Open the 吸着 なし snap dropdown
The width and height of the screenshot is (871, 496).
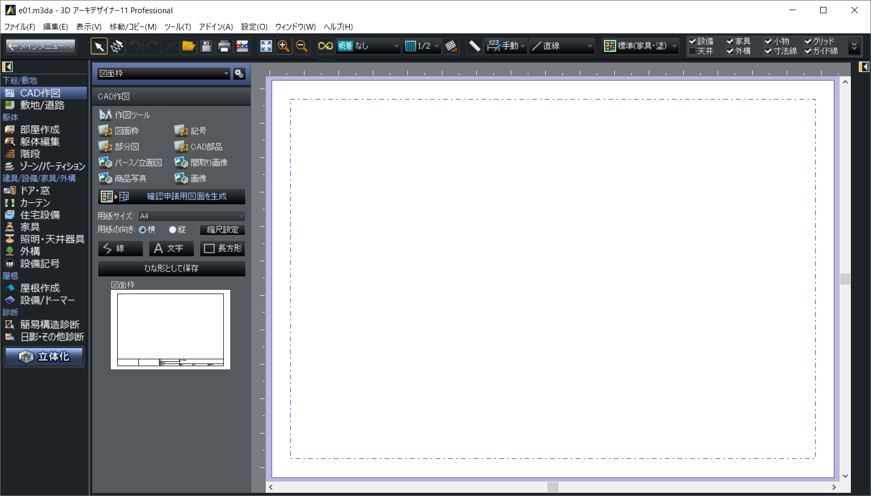click(368, 47)
